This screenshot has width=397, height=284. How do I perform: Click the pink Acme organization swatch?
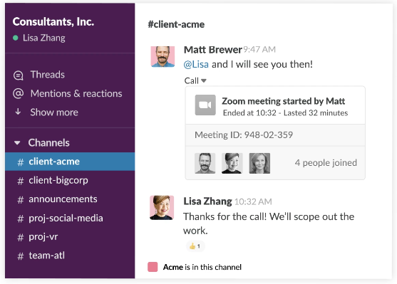click(153, 267)
